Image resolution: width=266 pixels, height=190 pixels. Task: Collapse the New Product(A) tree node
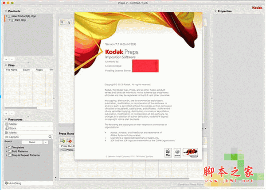[x=7, y=16]
